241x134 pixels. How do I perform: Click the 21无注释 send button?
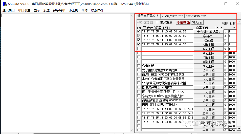point(208,118)
